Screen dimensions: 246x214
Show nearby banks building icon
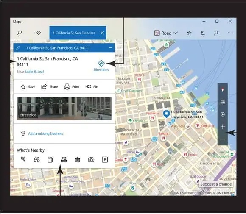point(78,160)
